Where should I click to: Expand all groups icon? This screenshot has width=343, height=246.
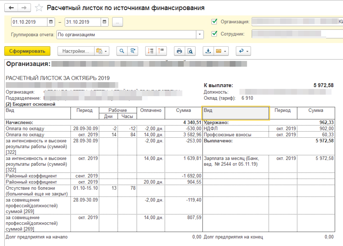pos(151,51)
